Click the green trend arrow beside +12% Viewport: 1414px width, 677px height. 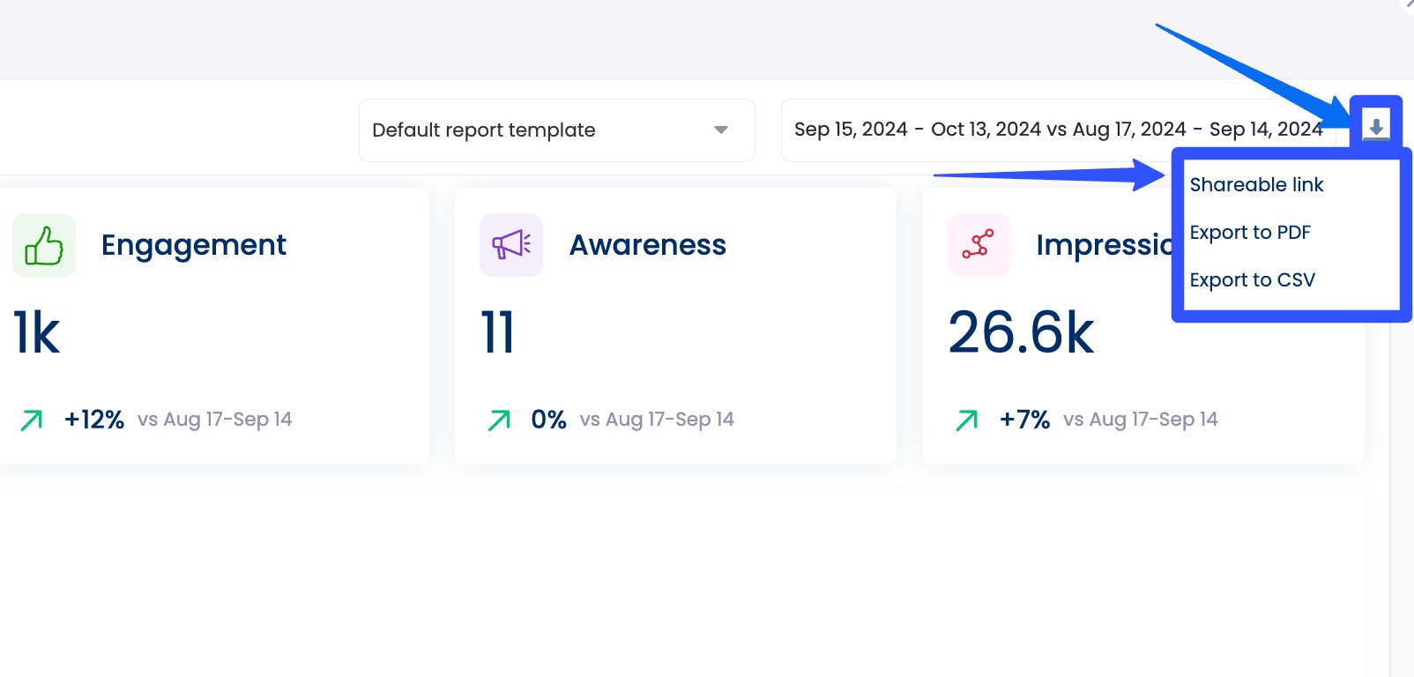32,420
